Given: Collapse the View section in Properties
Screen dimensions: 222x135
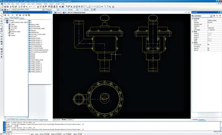Looking at the screenshot, I should [x=193, y=31].
